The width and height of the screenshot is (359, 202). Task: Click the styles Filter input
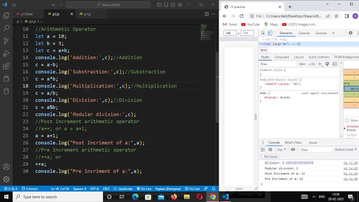click(278, 64)
